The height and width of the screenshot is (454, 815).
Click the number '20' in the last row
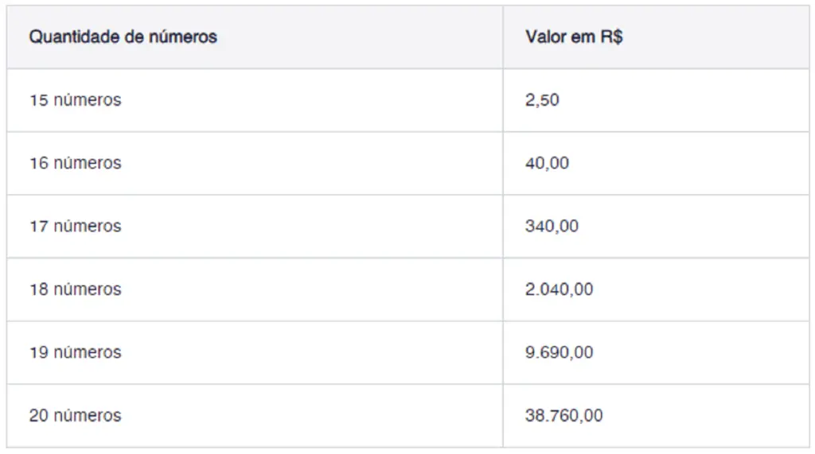(x=39, y=416)
